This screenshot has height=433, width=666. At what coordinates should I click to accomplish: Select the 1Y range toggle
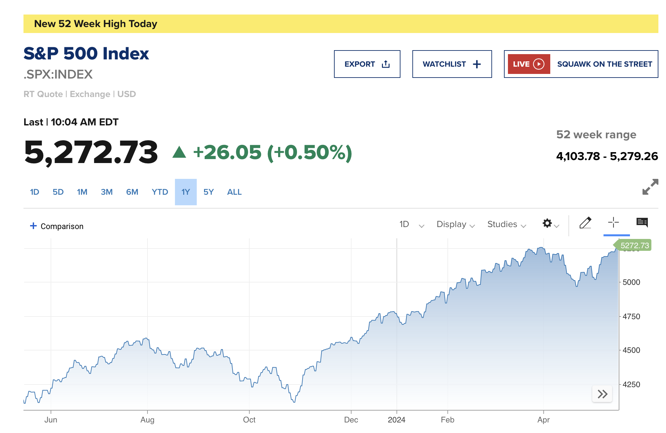click(186, 192)
